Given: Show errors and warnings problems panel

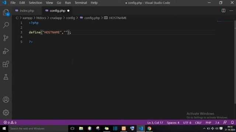Looking at the screenshot, I should (10, 122).
